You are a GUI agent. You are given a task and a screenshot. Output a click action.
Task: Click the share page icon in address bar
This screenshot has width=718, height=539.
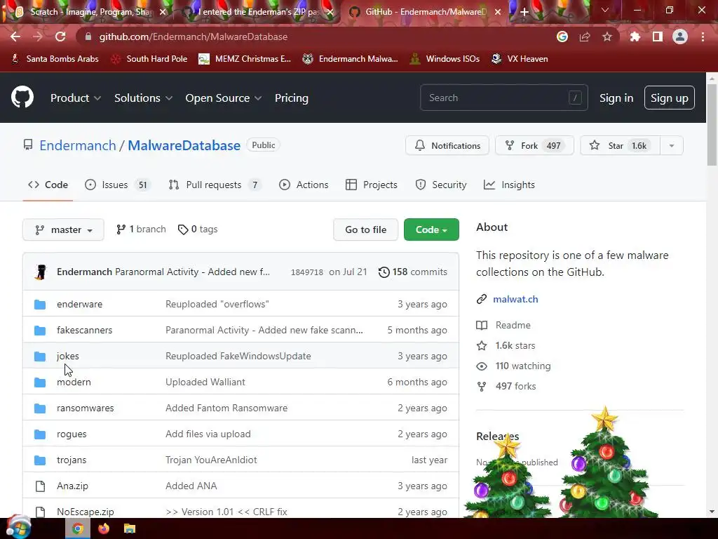[x=585, y=36]
